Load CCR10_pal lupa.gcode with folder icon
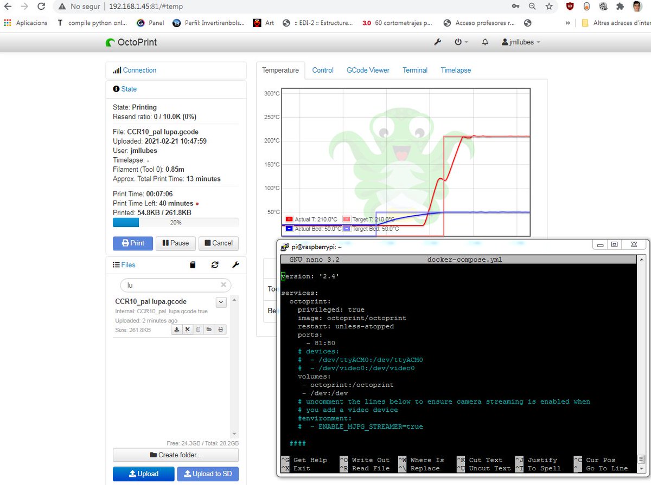Image resolution: width=651 pixels, height=485 pixels. point(209,329)
